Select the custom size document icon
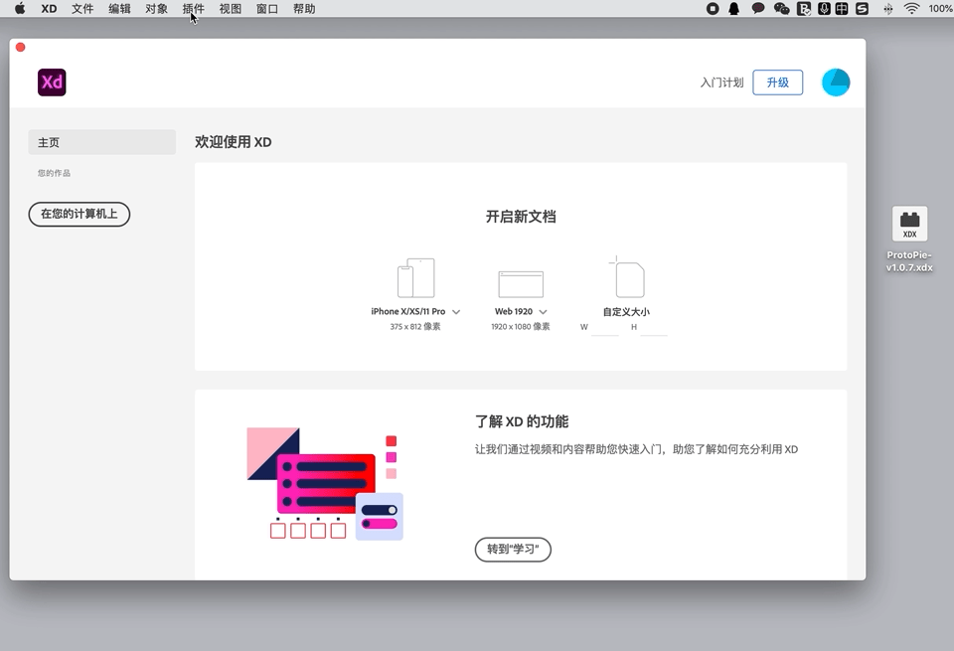Image resolution: width=954 pixels, height=651 pixels. [x=627, y=277]
